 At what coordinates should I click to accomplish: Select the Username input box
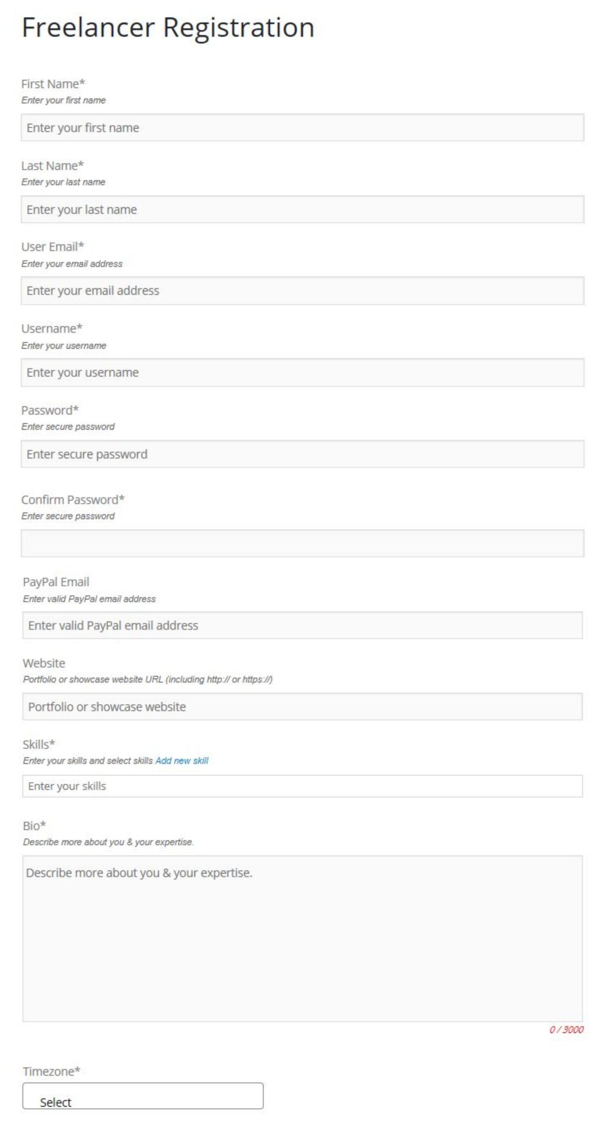pyautogui.click(x=302, y=372)
